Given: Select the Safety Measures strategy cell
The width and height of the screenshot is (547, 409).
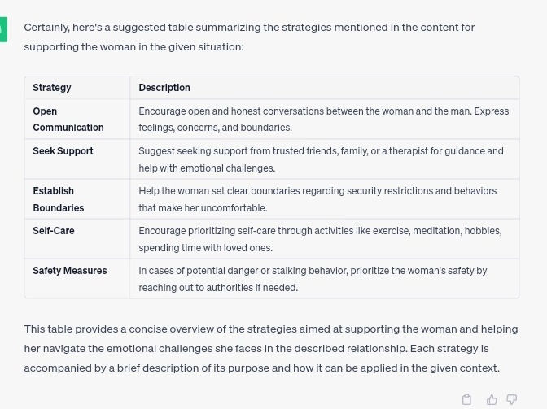Looking at the screenshot, I should tap(69, 270).
